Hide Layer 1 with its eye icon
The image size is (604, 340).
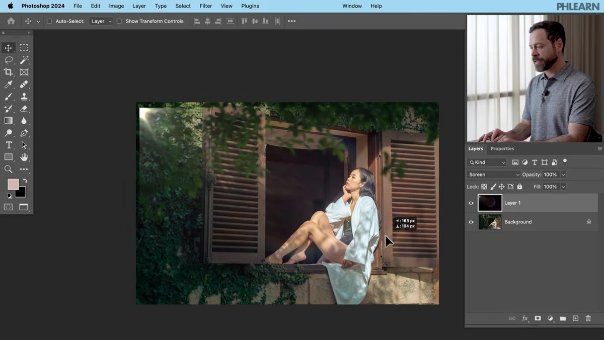tap(471, 203)
